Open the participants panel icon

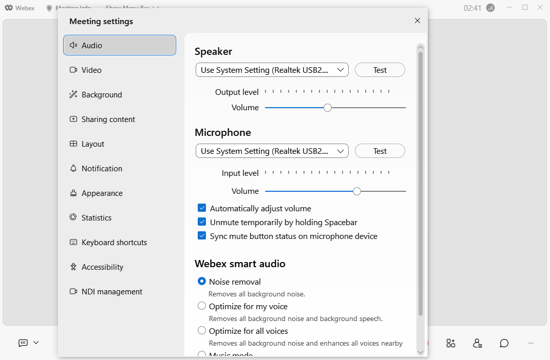coord(478,343)
